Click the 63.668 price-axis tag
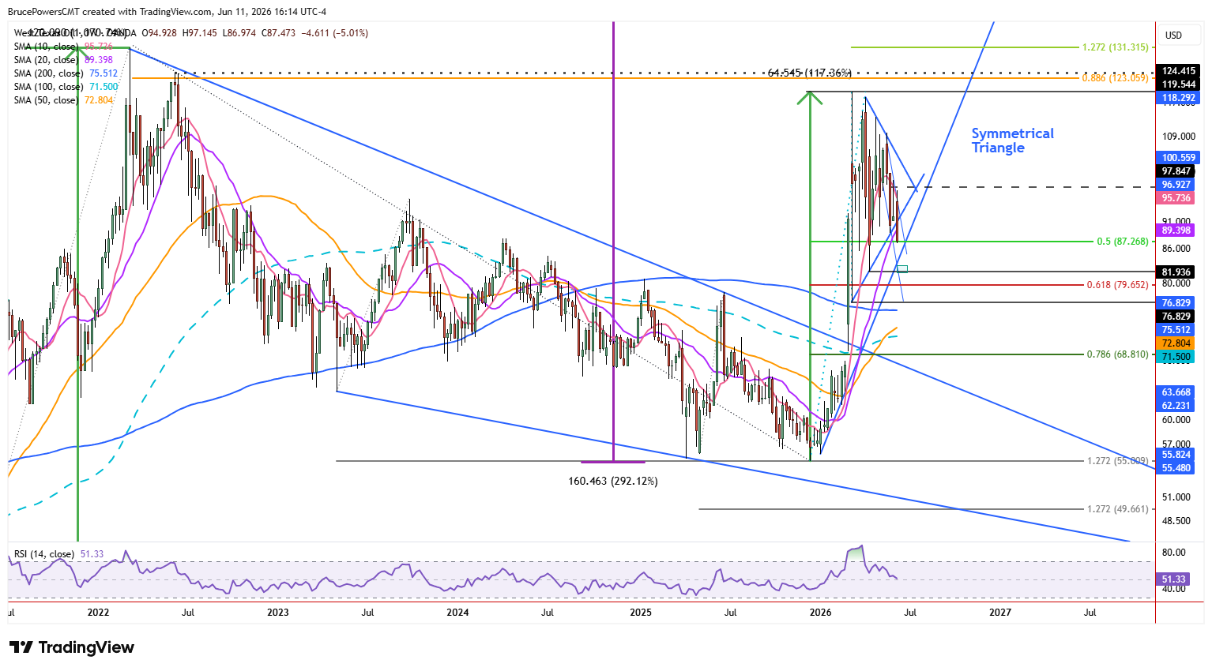The image size is (1212, 671). point(1176,392)
